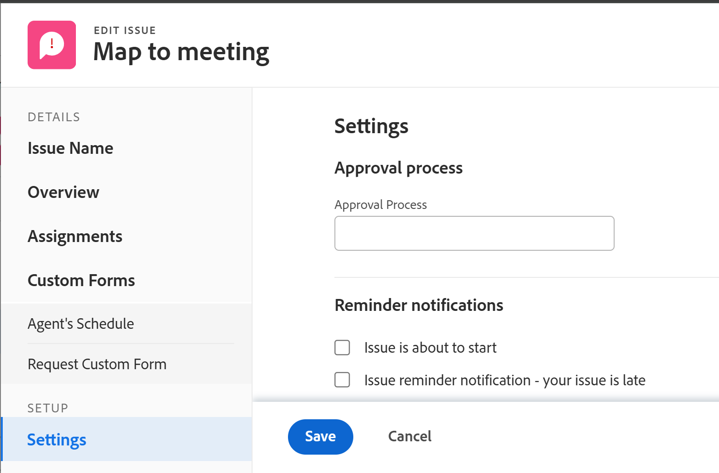Click the pink issue icon in header
This screenshot has height=473, width=719.
(x=52, y=45)
